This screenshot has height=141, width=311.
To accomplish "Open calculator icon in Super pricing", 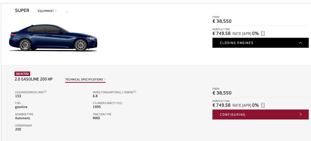I will [x=263, y=33].
